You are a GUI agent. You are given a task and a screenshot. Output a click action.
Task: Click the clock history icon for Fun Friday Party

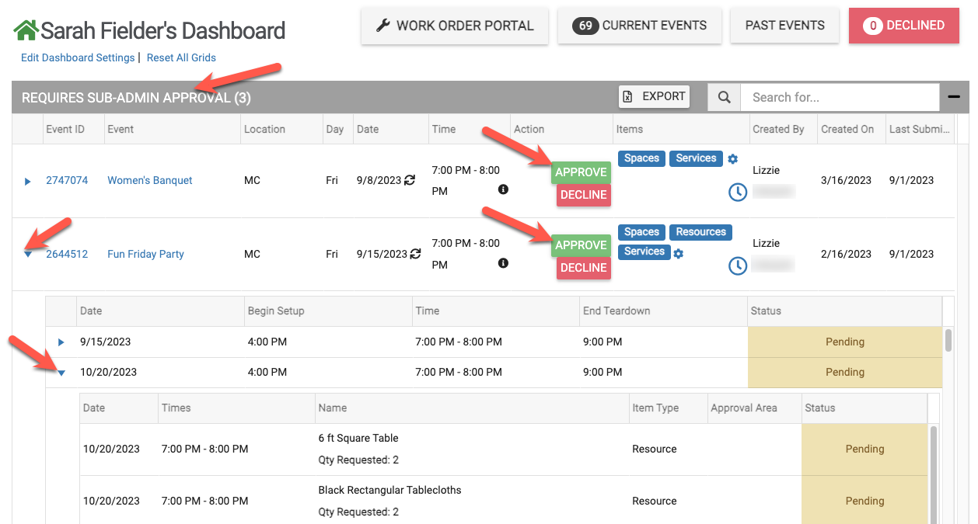737,265
